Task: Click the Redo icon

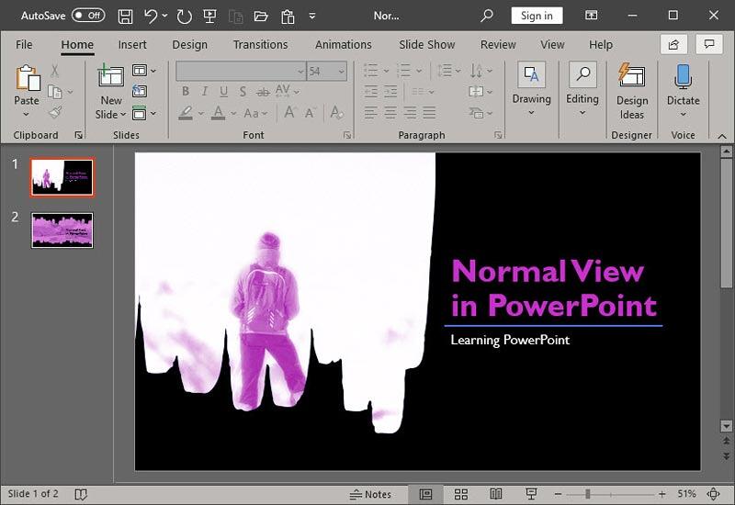Action: [184, 17]
